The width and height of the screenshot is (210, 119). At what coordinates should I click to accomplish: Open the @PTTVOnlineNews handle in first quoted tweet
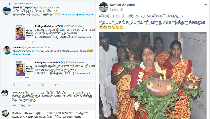coord(75,26)
